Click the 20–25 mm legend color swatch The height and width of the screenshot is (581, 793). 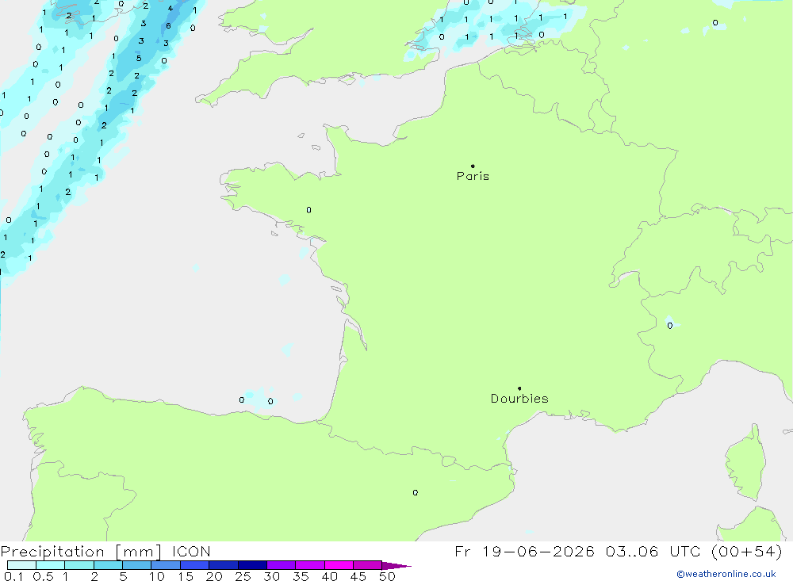223,565
